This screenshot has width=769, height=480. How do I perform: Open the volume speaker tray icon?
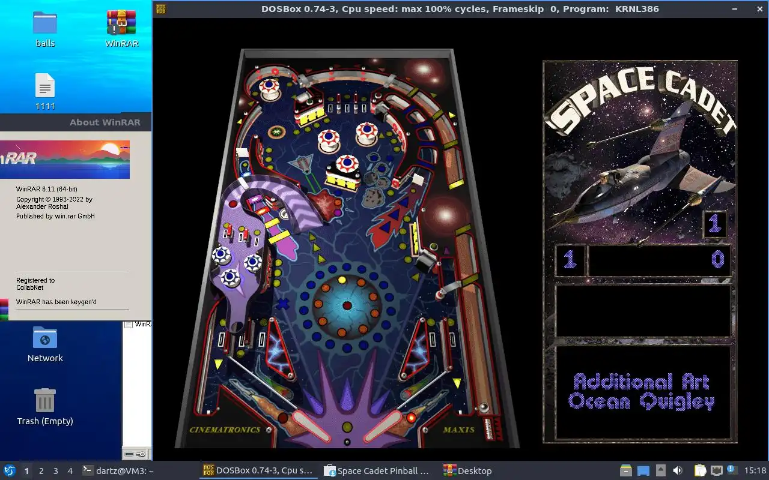click(x=678, y=470)
